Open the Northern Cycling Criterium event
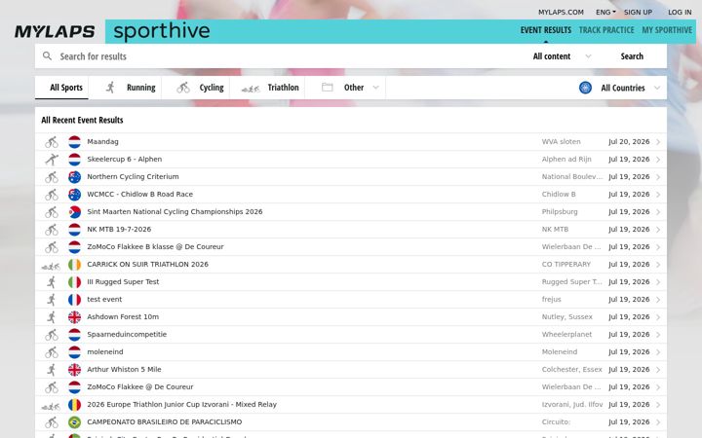Image resolution: width=702 pixels, height=438 pixels. (351, 177)
